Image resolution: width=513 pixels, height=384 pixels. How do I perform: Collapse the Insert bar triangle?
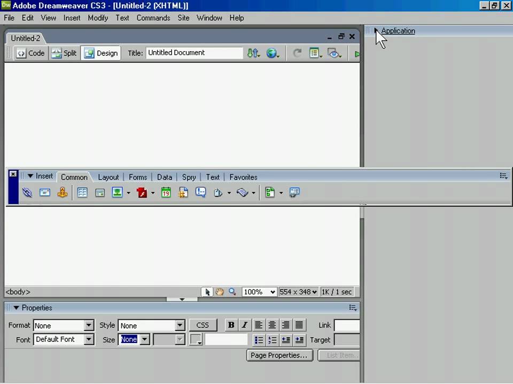[x=30, y=176]
